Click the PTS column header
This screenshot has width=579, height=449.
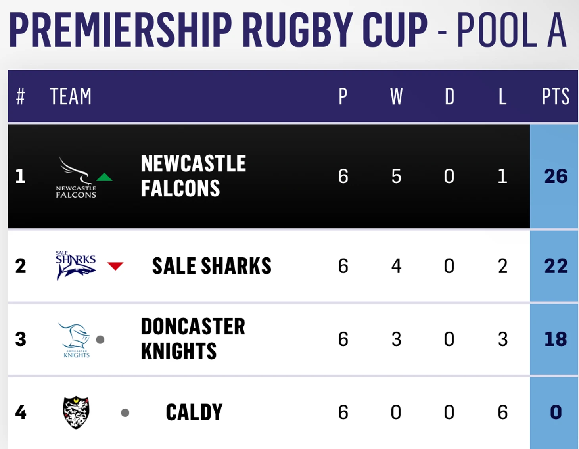click(x=556, y=96)
